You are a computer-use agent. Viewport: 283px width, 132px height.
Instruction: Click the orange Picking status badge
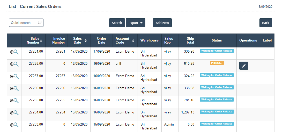(x=217, y=63)
